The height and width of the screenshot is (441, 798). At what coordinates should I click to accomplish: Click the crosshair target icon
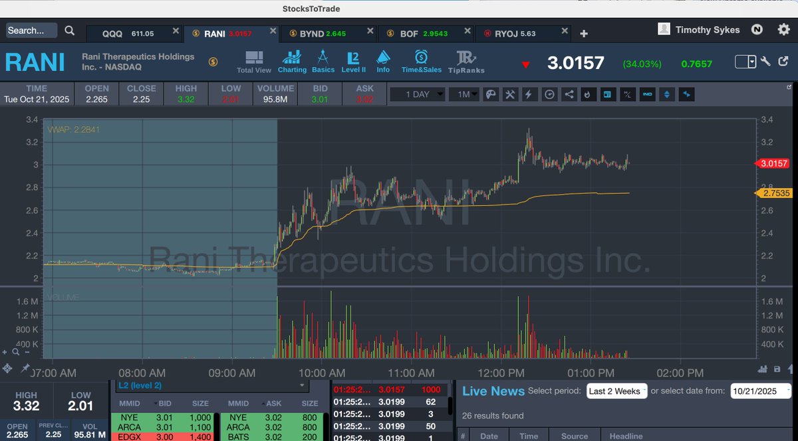(x=7, y=369)
